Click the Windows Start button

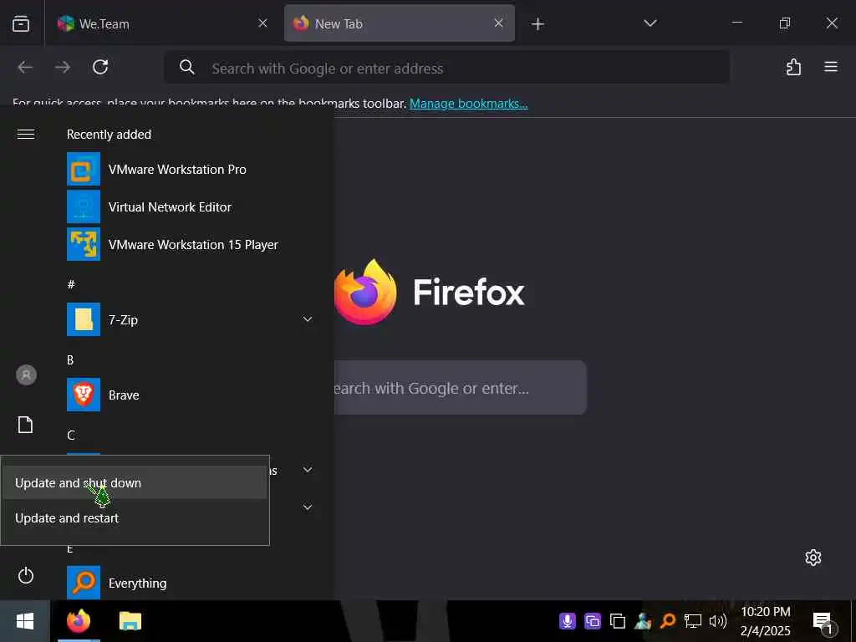click(x=25, y=621)
